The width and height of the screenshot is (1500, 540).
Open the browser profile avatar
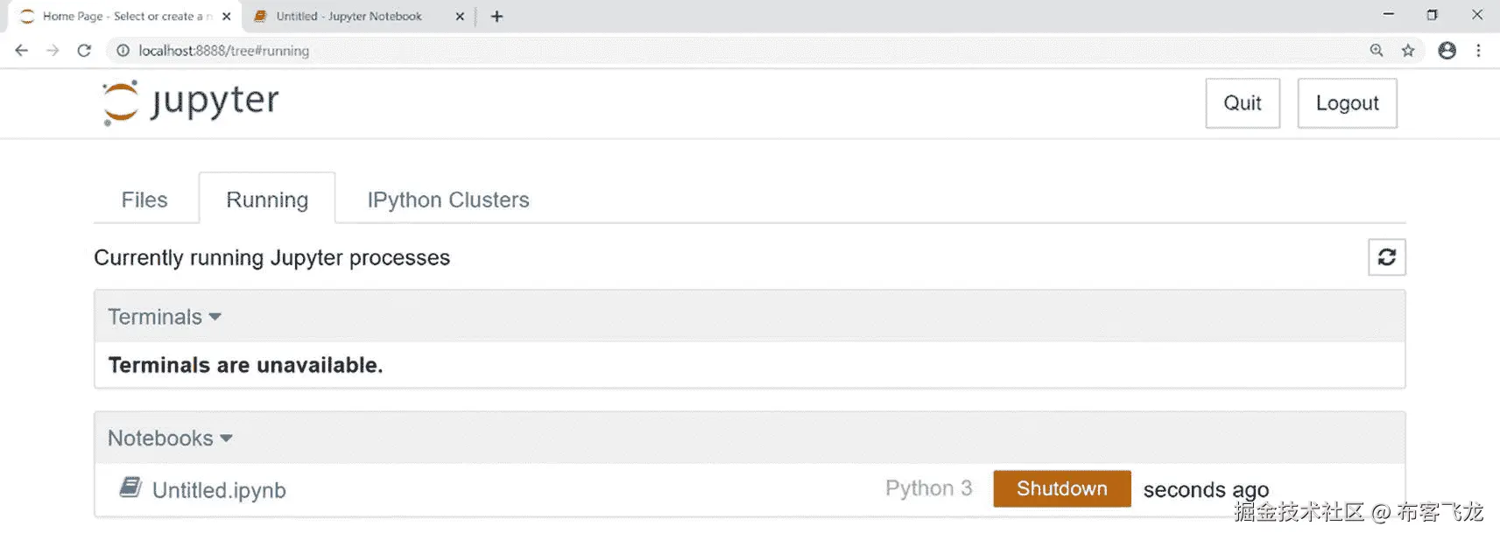point(1447,51)
